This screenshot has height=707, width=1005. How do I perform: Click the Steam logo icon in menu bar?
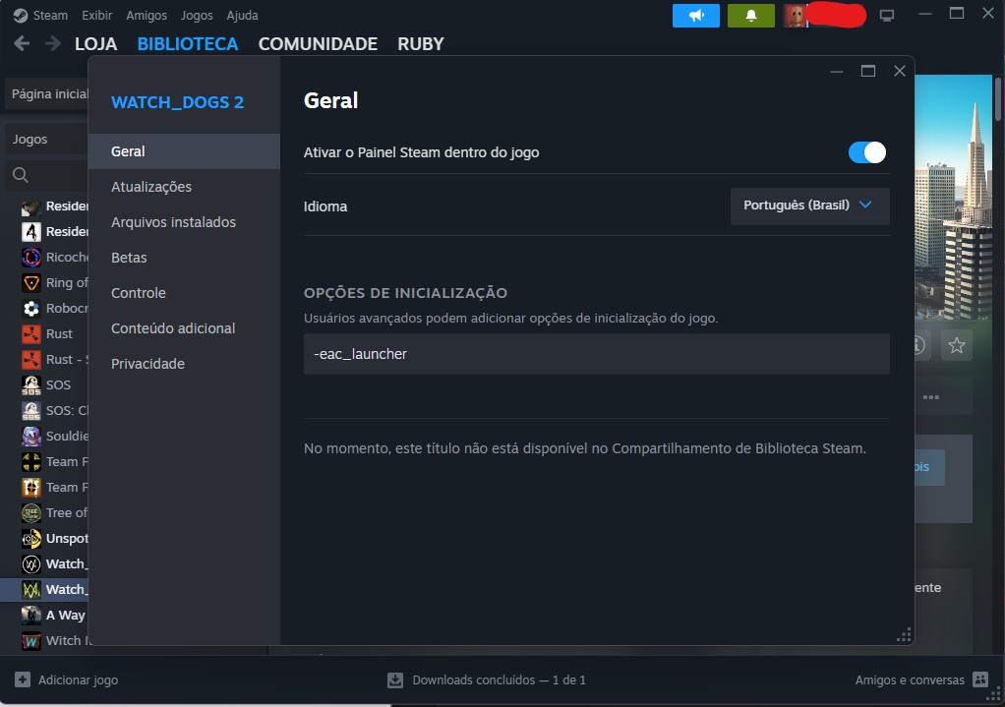tap(21, 16)
